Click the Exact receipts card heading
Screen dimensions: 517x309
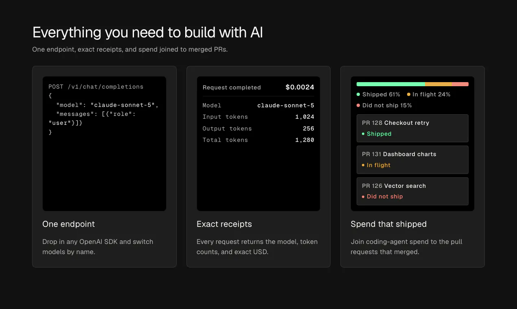(x=224, y=224)
